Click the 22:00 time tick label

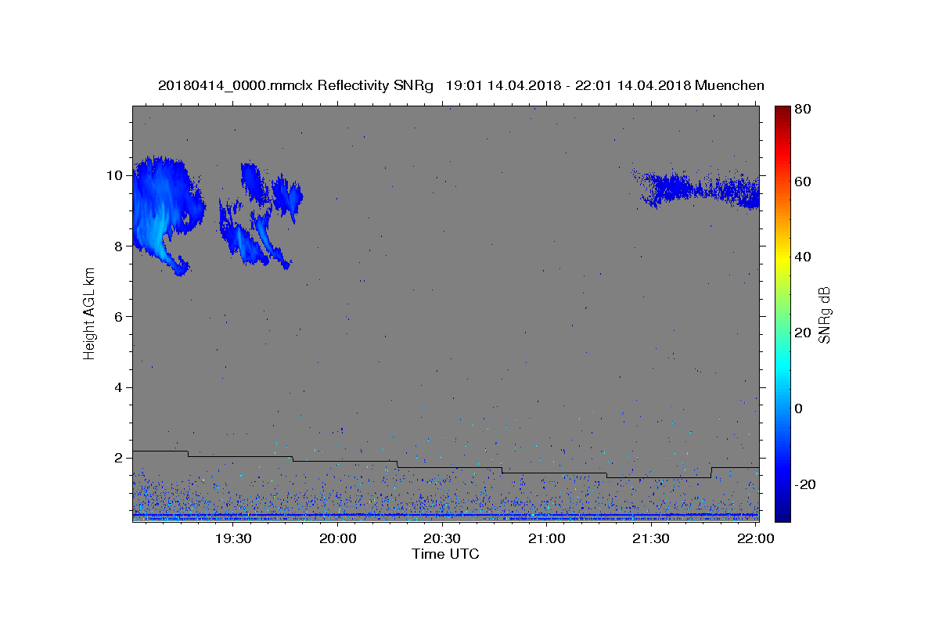[756, 538]
